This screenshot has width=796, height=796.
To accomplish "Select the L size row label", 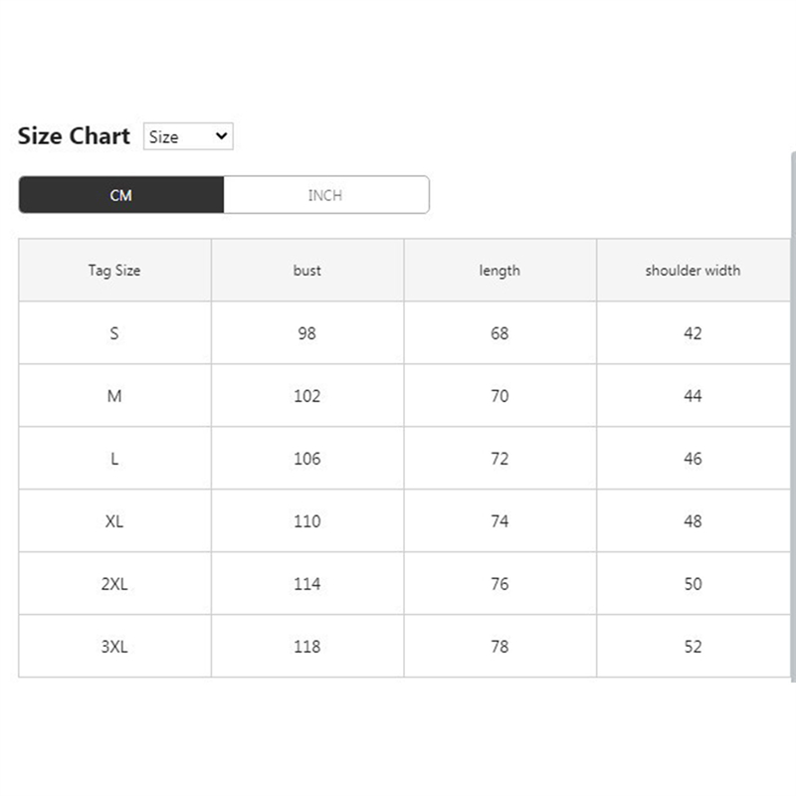I will [x=114, y=459].
